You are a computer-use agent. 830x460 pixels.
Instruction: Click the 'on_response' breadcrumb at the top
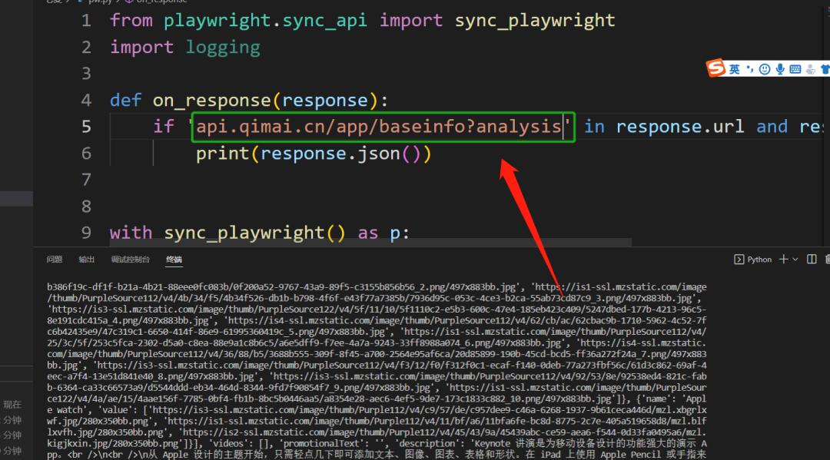[x=161, y=2]
